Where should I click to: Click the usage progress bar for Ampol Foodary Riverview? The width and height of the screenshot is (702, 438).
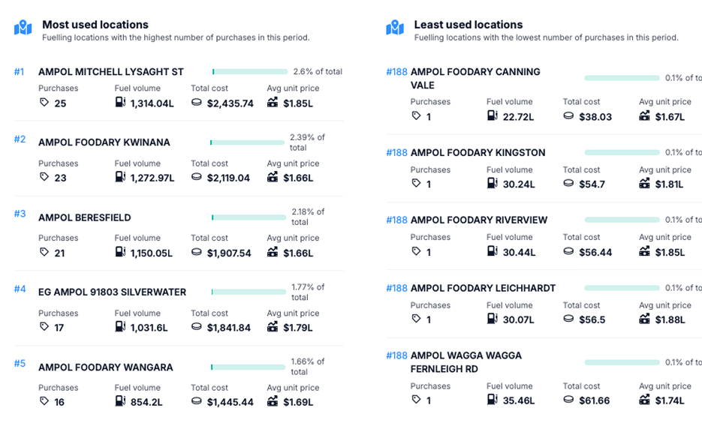(622, 220)
